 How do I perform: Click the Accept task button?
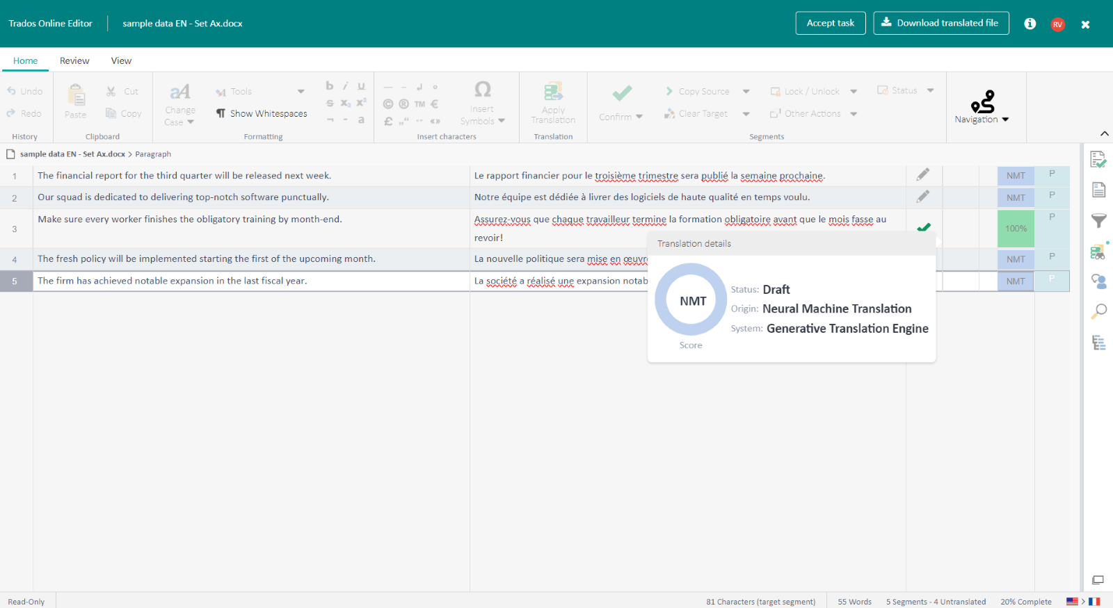click(831, 23)
